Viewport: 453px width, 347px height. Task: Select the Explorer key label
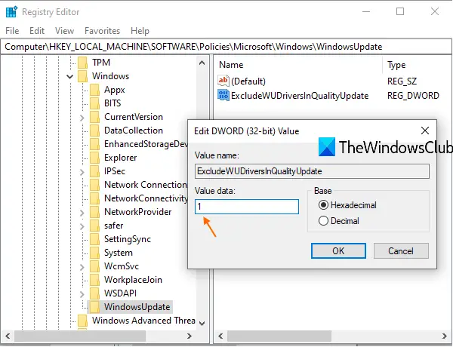tap(121, 158)
